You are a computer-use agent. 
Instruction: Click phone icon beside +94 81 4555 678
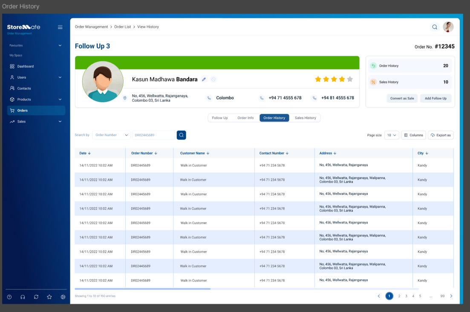pos(314,98)
